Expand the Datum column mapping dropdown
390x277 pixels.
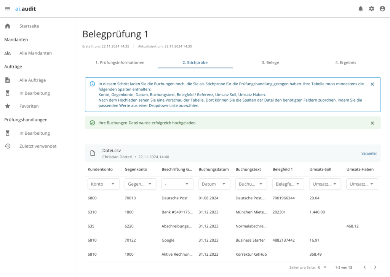214,184
